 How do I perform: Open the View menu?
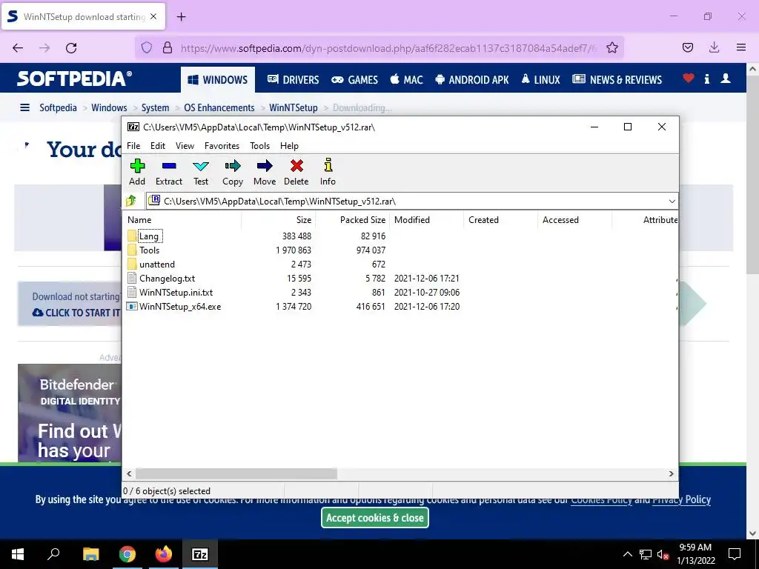tap(185, 146)
